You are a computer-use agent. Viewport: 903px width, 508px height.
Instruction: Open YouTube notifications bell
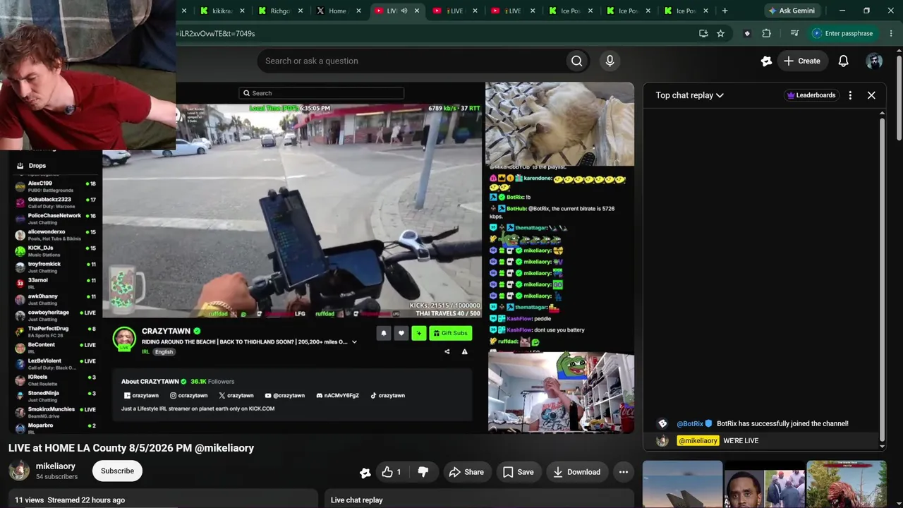click(x=843, y=61)
